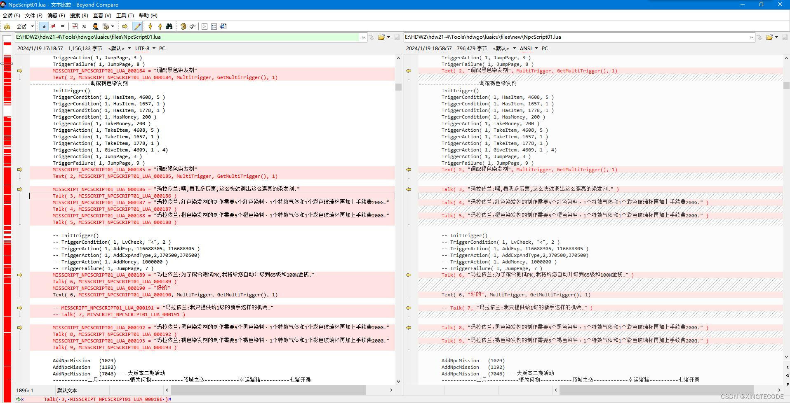Open the 会话(S) menu
This screenshot has height=403, width=790.
click(x=11, y=15)
